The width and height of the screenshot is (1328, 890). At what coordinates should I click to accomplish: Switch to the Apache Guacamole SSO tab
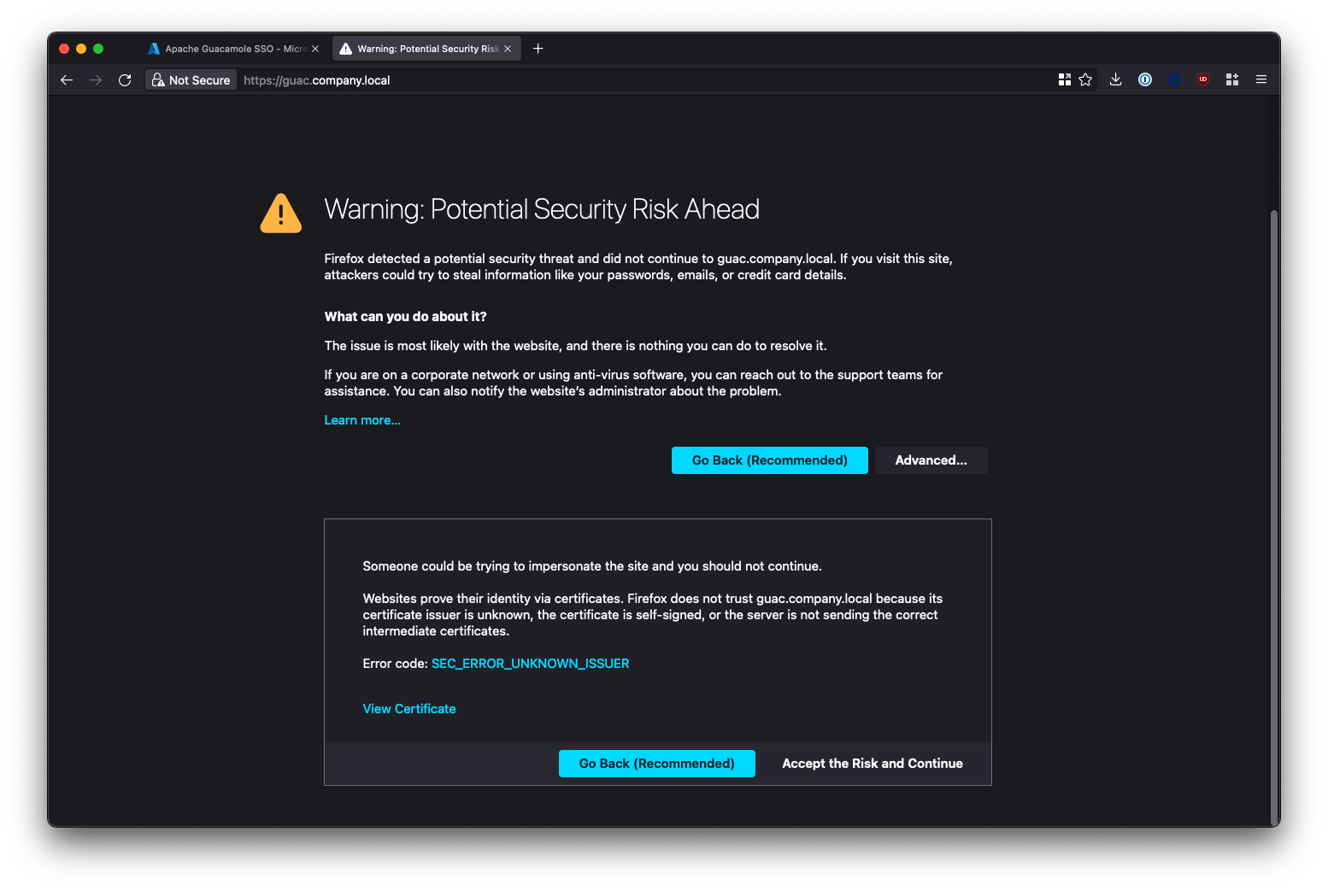pyautogui.click(x=226, y=49)
